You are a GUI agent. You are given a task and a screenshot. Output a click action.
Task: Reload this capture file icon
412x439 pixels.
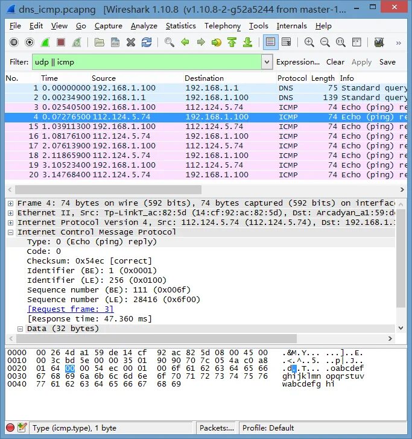147,43
